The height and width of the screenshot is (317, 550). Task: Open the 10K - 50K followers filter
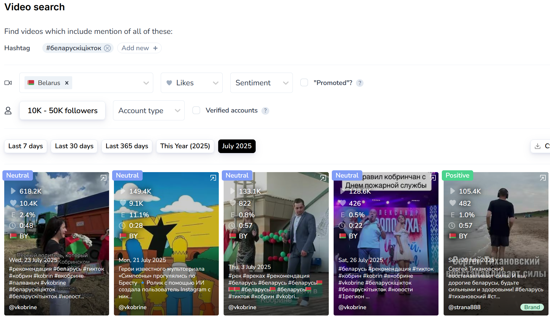tap(63, 111)
